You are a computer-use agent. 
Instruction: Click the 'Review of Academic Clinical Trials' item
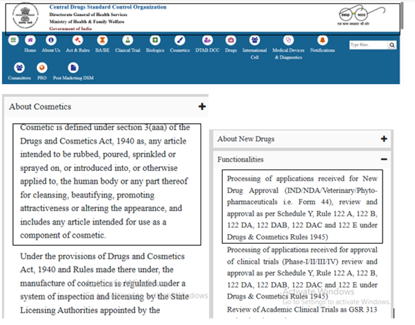[x=302, y=310]
